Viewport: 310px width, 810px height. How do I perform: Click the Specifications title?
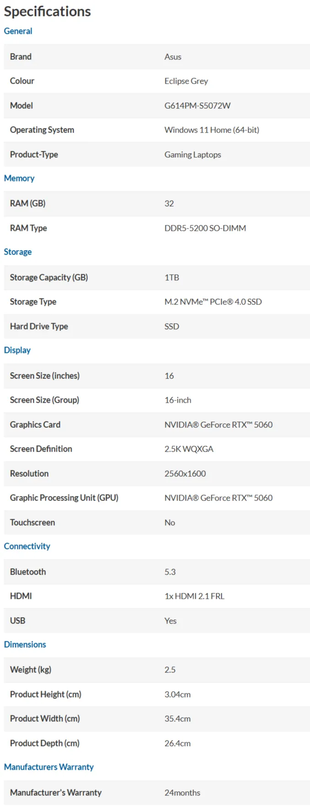(x=48, y=11)
